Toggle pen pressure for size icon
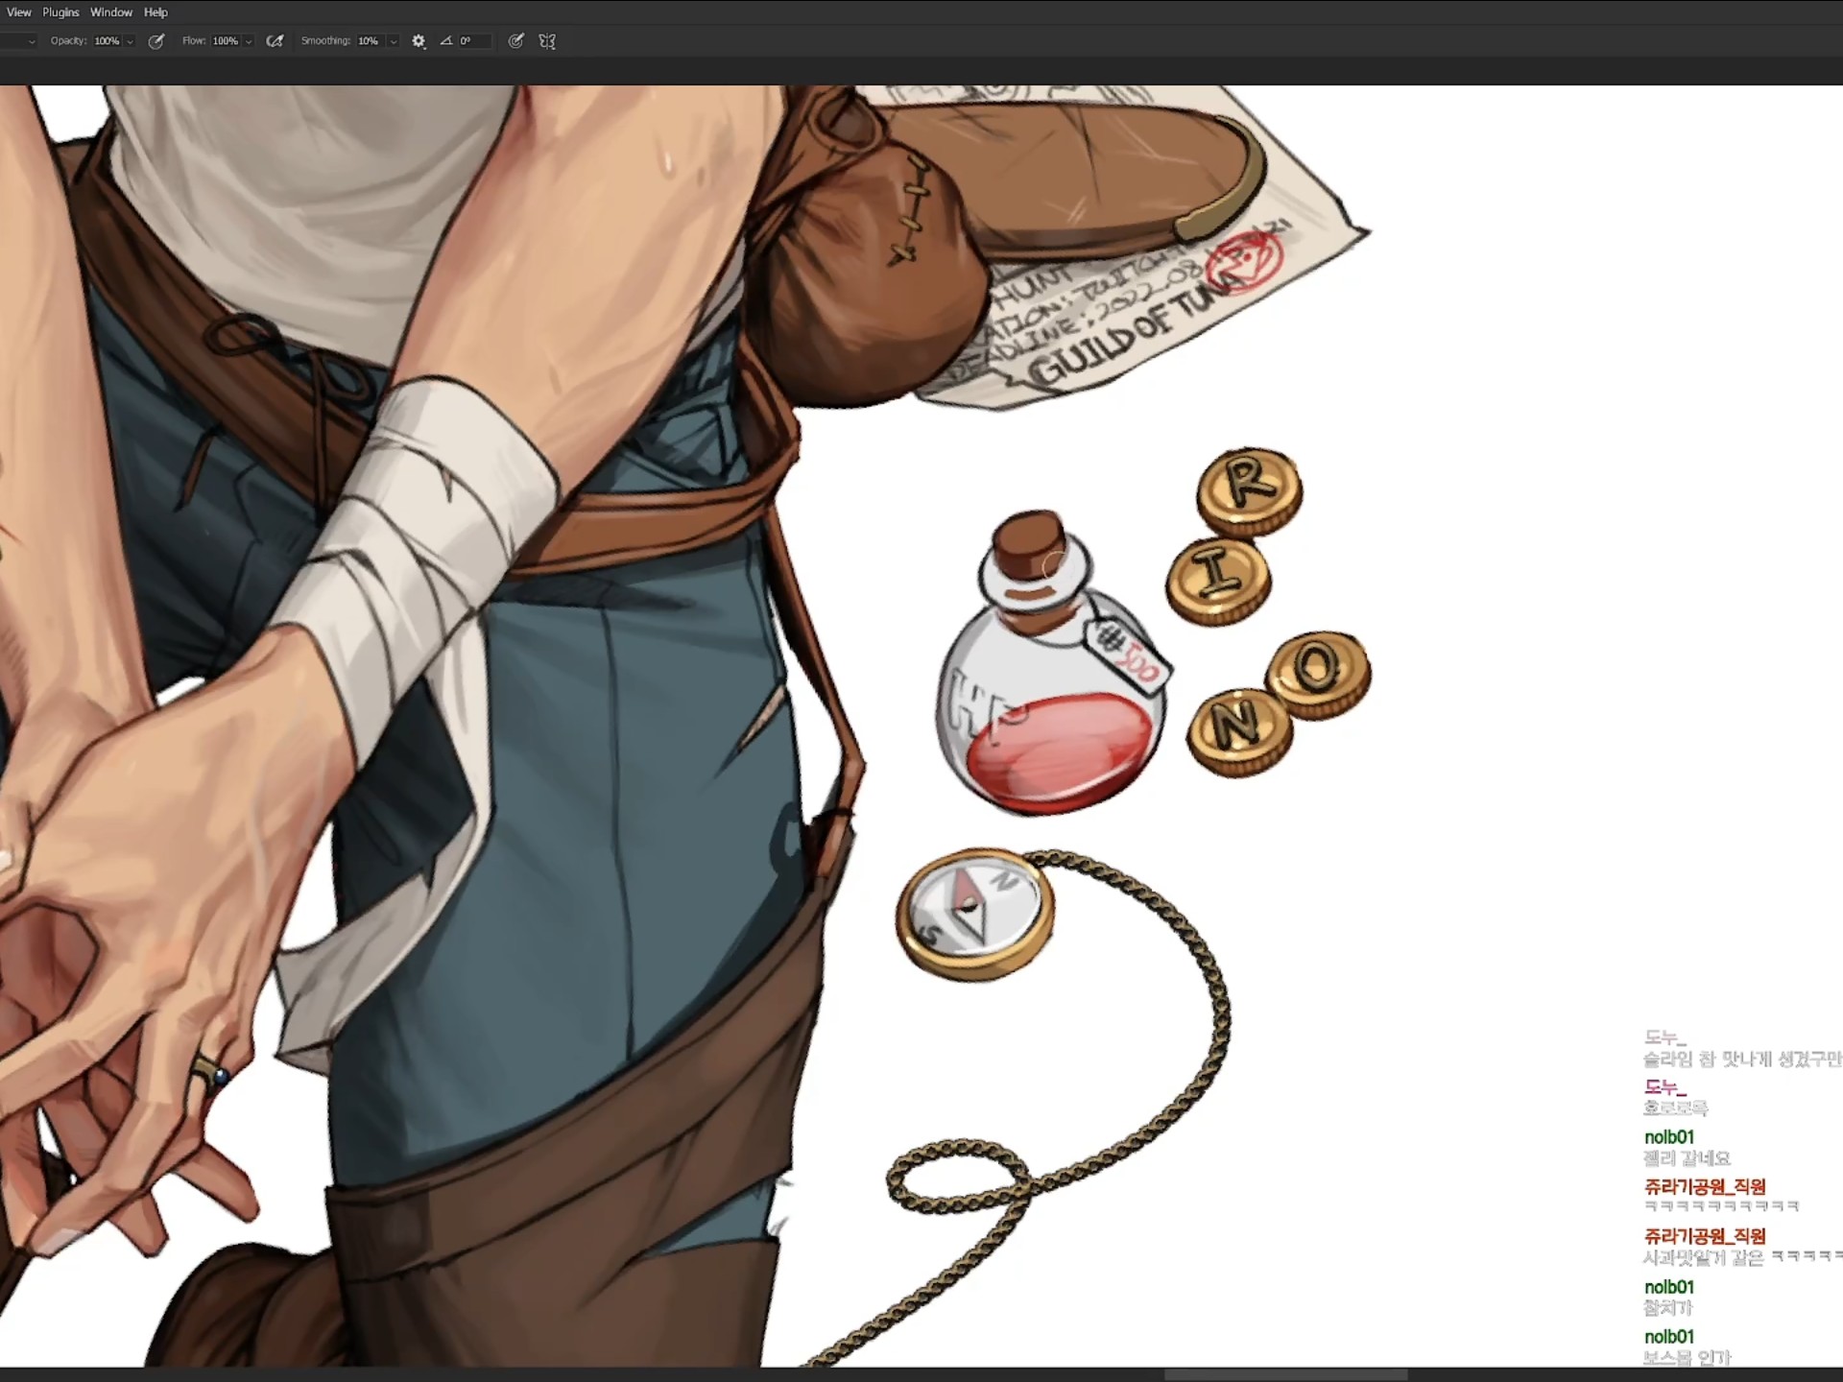This screenshot has height=1382, width=1843. (x=516, y=41)
